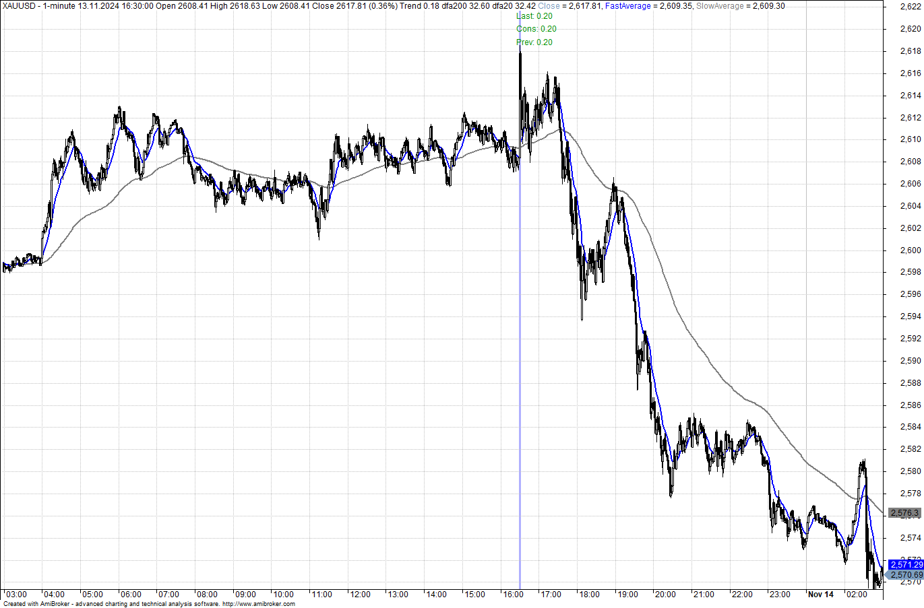
Task: Click the 03:00 time axis label
Action: [16, 595]
